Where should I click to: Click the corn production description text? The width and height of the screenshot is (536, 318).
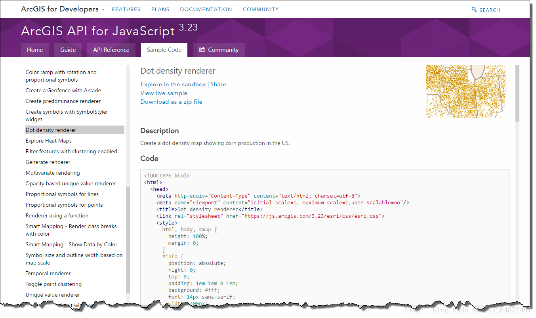[215, 143]
